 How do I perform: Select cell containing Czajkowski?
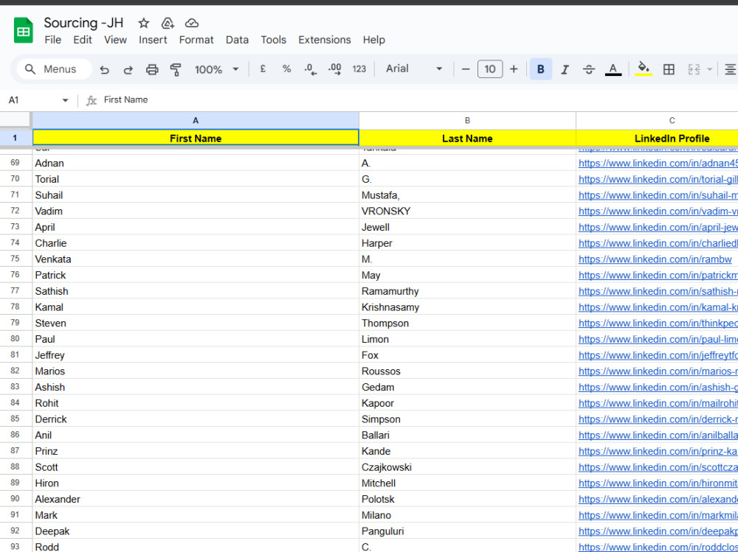click(x=467, y=467)
